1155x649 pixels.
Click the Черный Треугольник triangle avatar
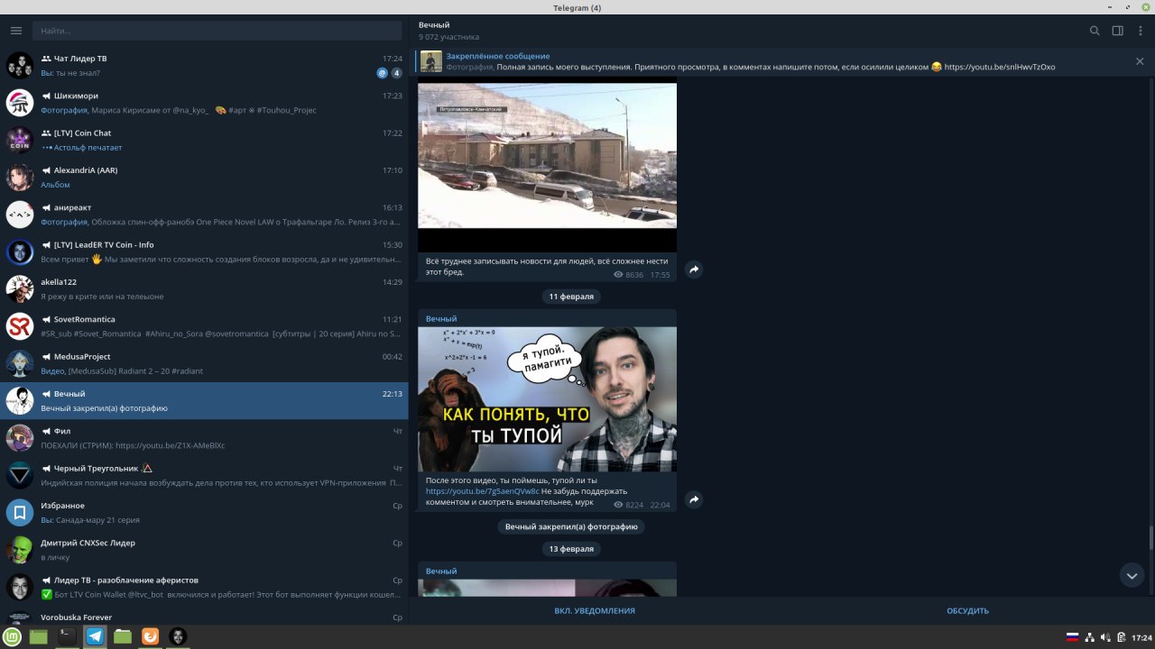[20, 475]
